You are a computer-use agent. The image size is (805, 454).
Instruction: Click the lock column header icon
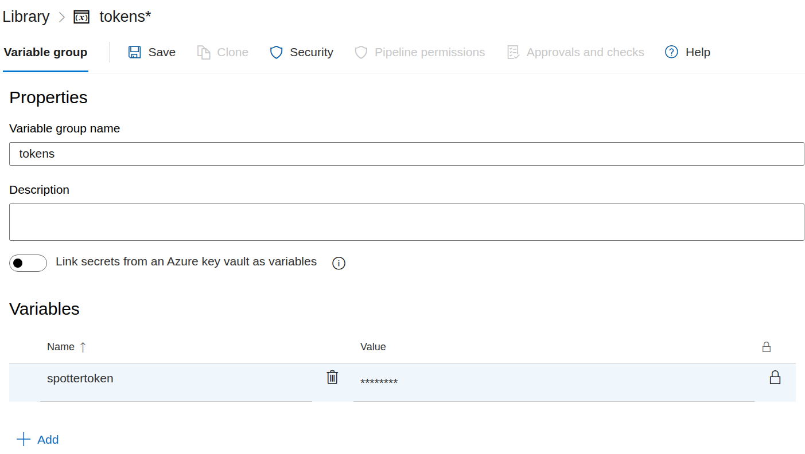click(x=766, y=347)
